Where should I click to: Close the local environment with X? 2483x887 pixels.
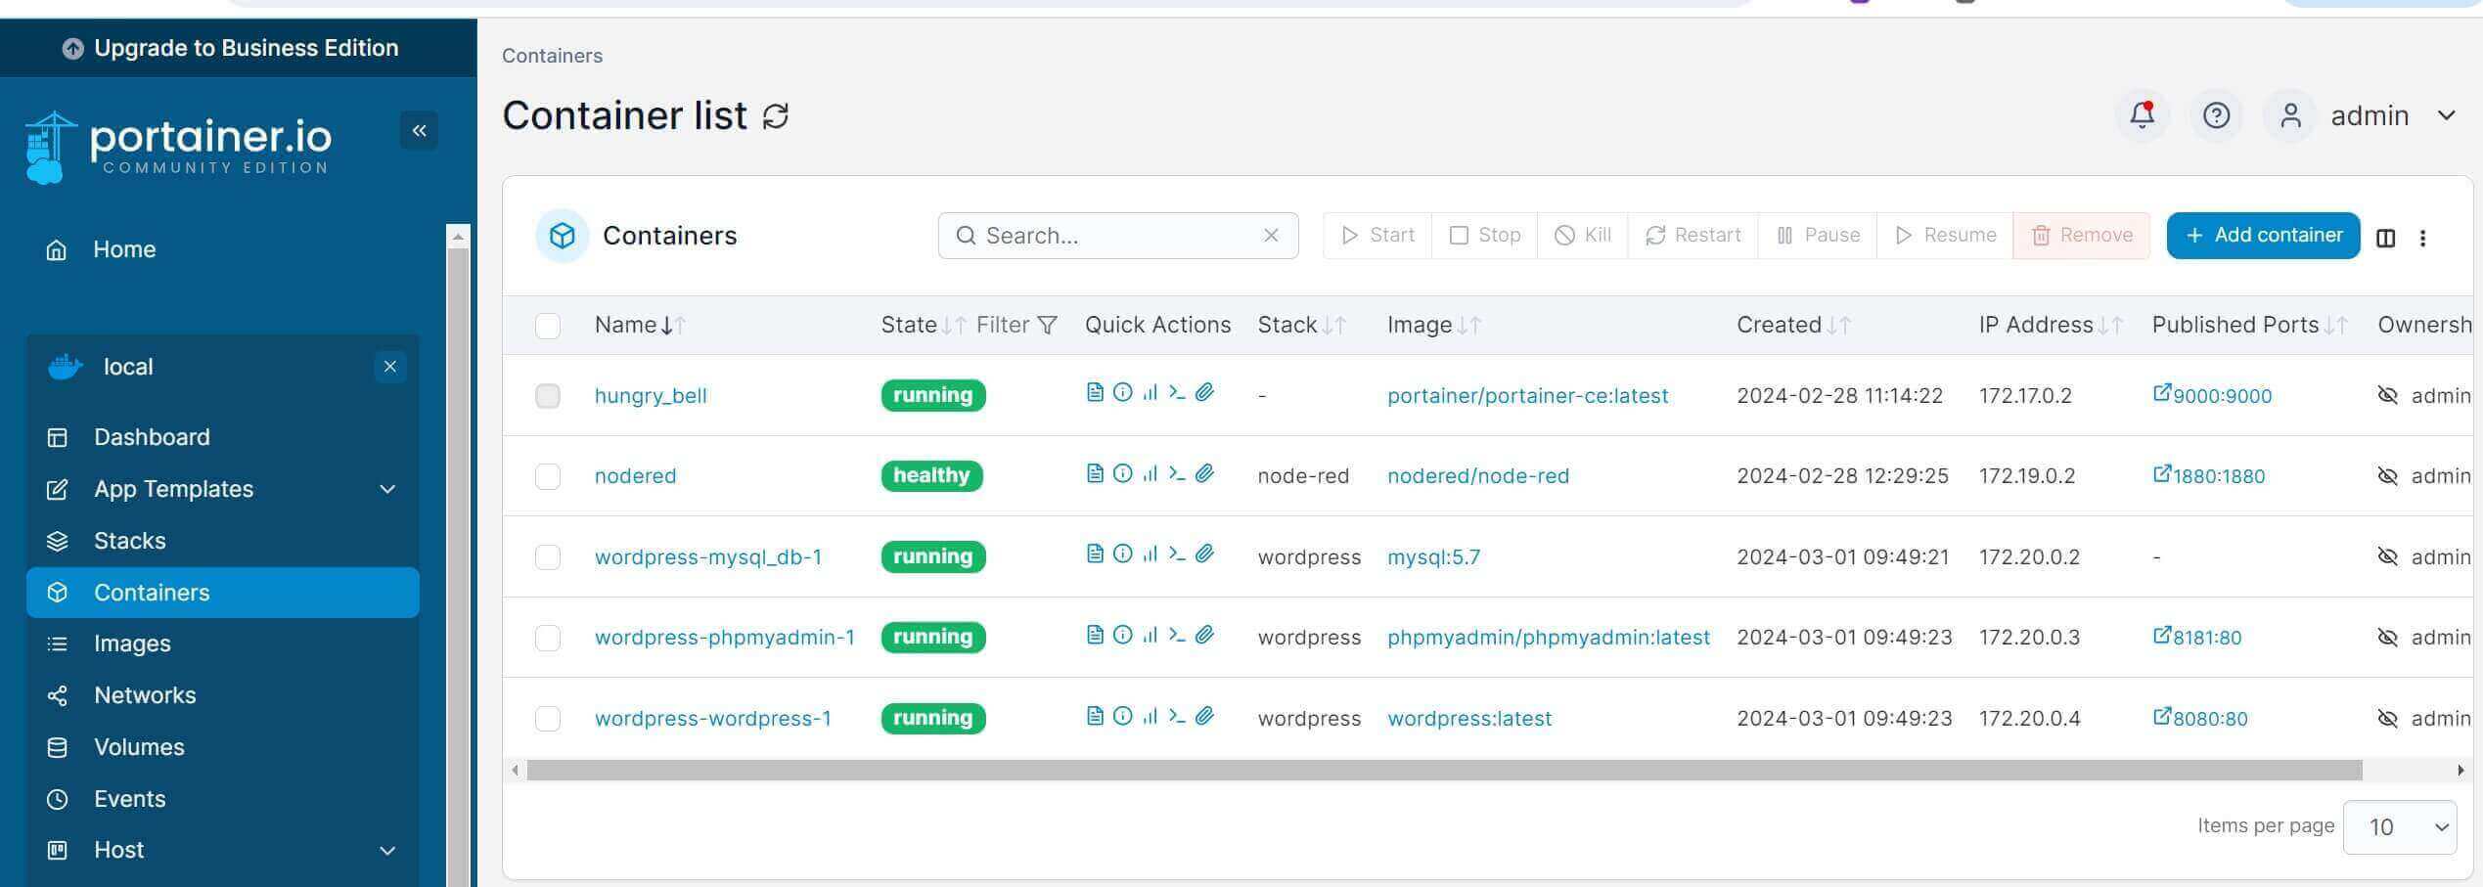click(x=389, y=367)
